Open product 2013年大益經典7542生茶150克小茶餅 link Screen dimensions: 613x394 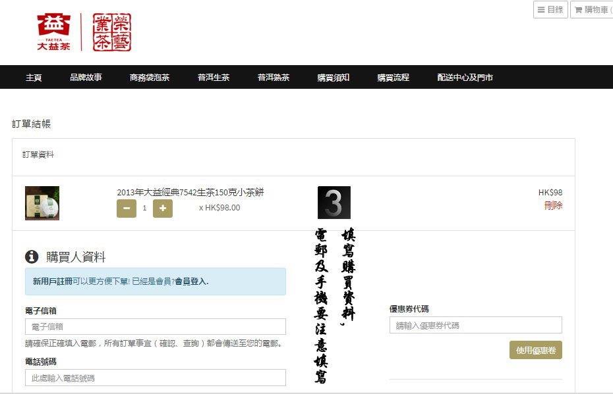190,192
